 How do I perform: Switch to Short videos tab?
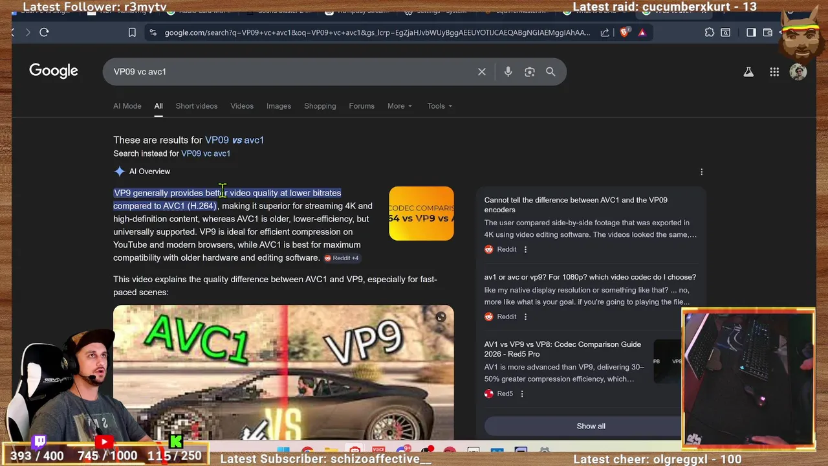[x=197, y=106]
